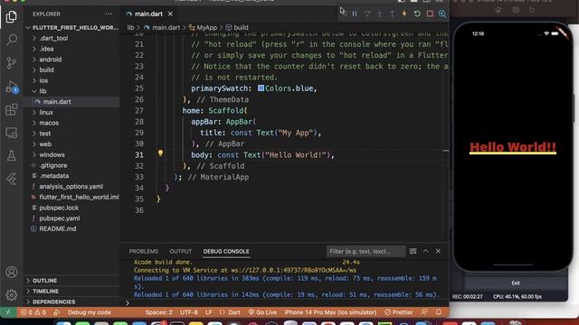Click the lightbulb quick fix on line 31

click(160, 153)
